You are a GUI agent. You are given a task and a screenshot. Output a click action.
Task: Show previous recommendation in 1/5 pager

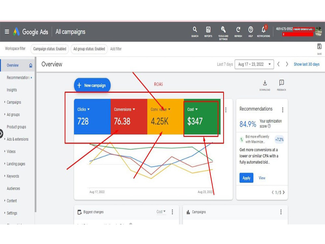tap(273, 192)
